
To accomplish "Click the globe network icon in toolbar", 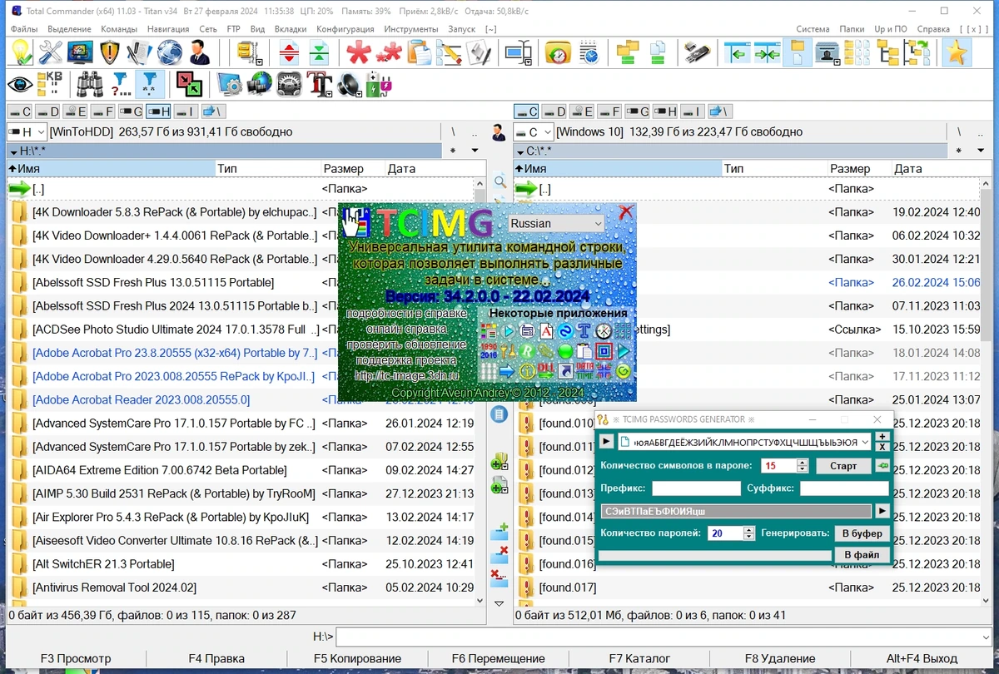I will click(170, 52).
